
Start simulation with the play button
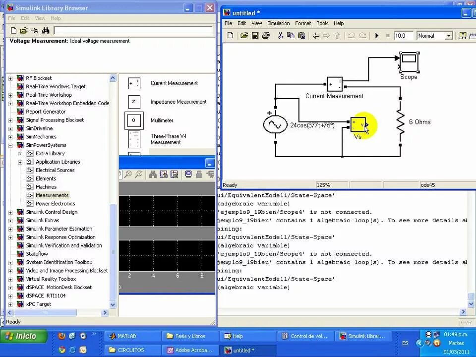tap(377, 36)
